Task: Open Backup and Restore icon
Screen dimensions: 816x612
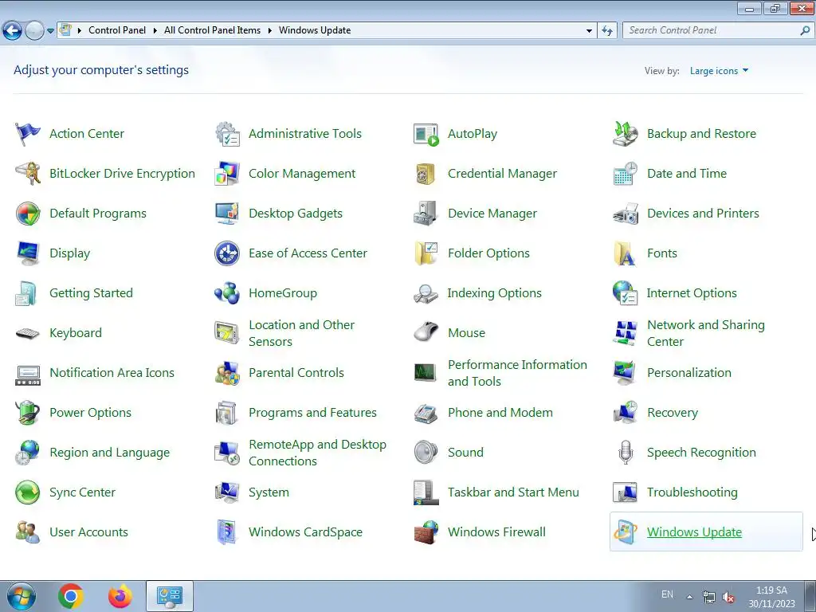Action: click(625, 134)
